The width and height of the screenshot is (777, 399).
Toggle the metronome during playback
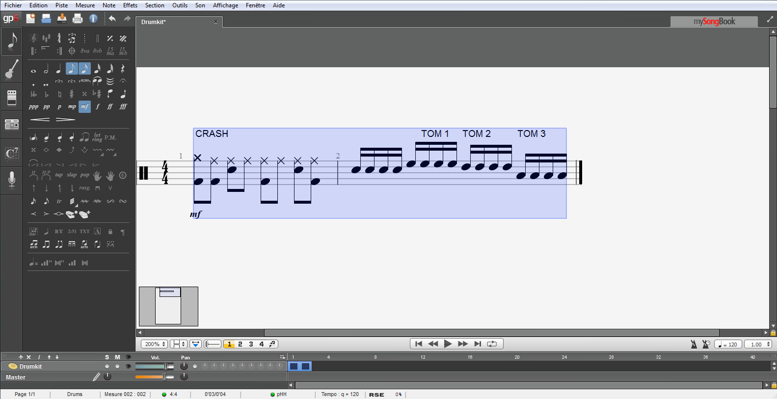click(x=694, y=345)
